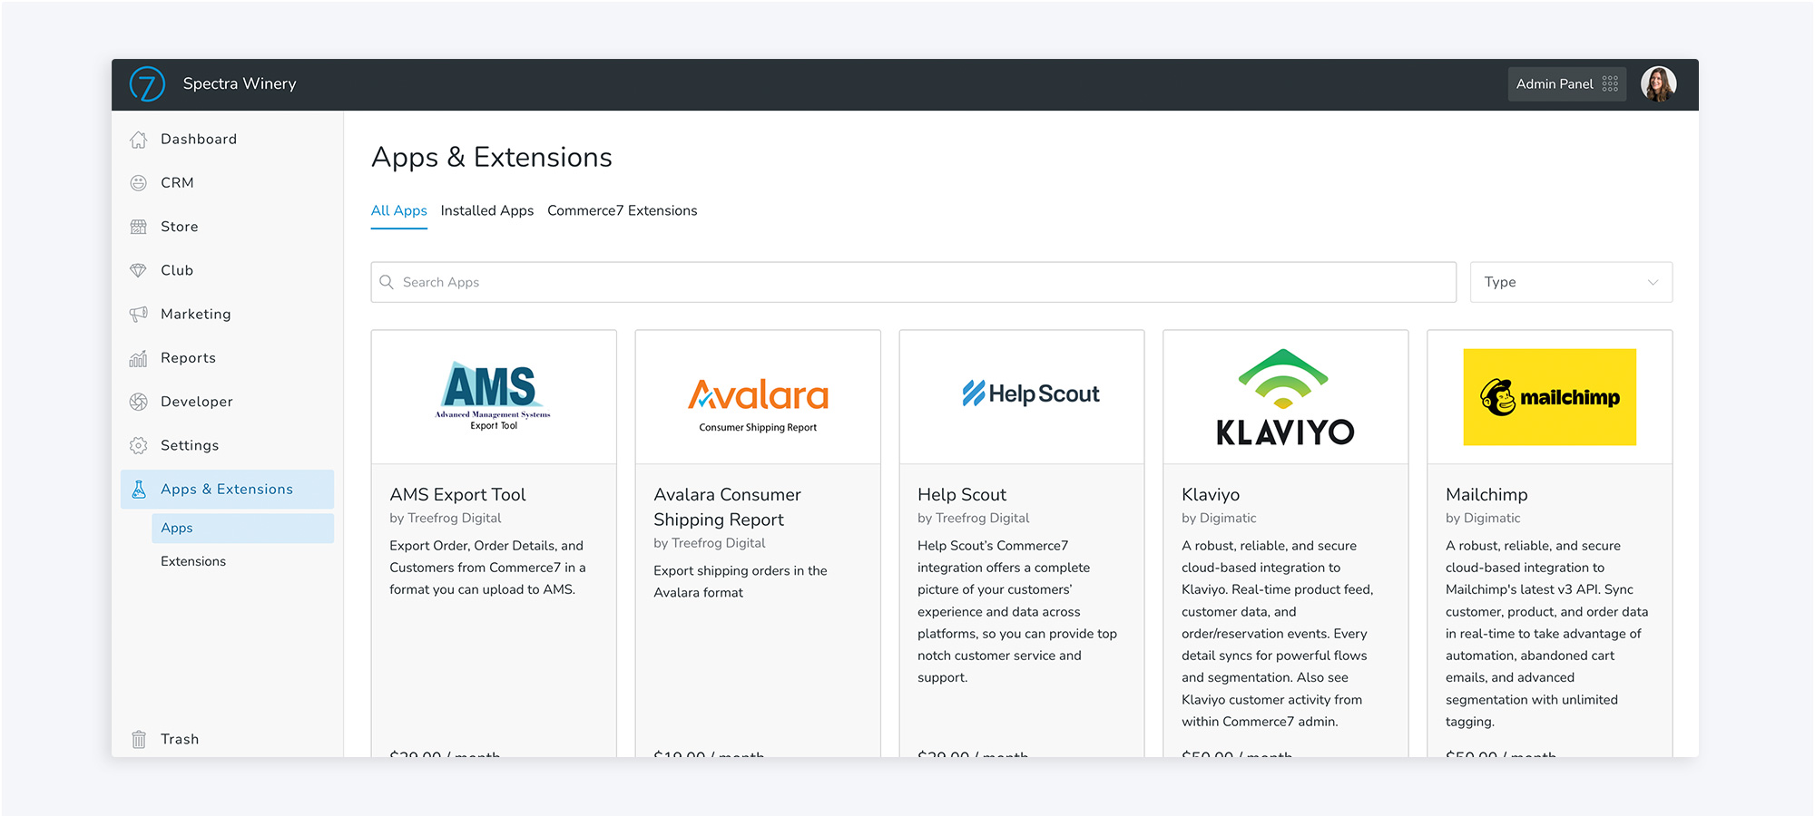
Task: Switch to the All Apps tab
Action: coord(398,210)
